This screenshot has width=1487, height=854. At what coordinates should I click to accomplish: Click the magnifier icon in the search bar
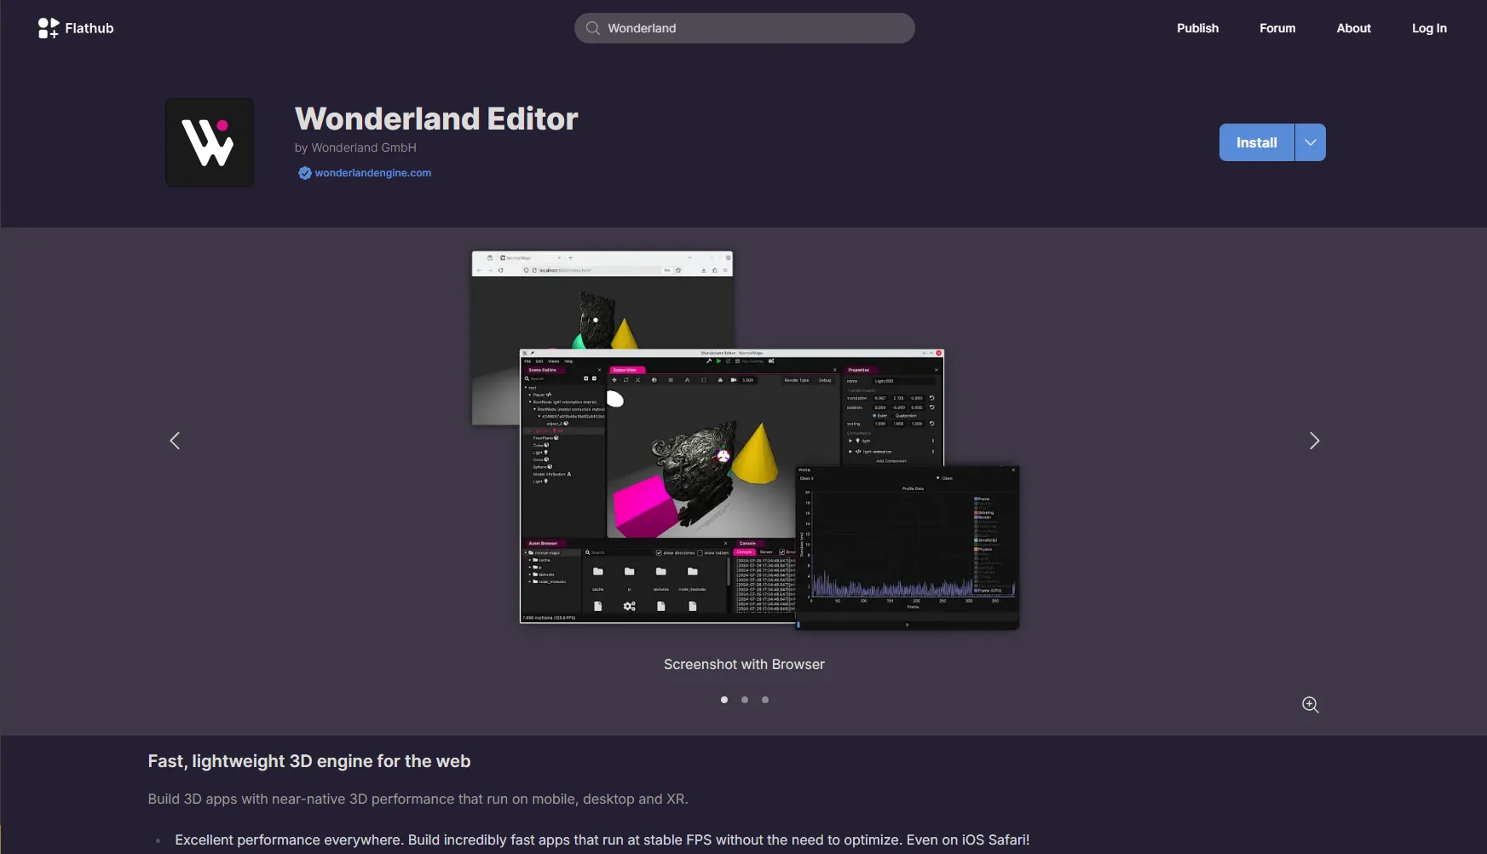(x=591, y=28)
